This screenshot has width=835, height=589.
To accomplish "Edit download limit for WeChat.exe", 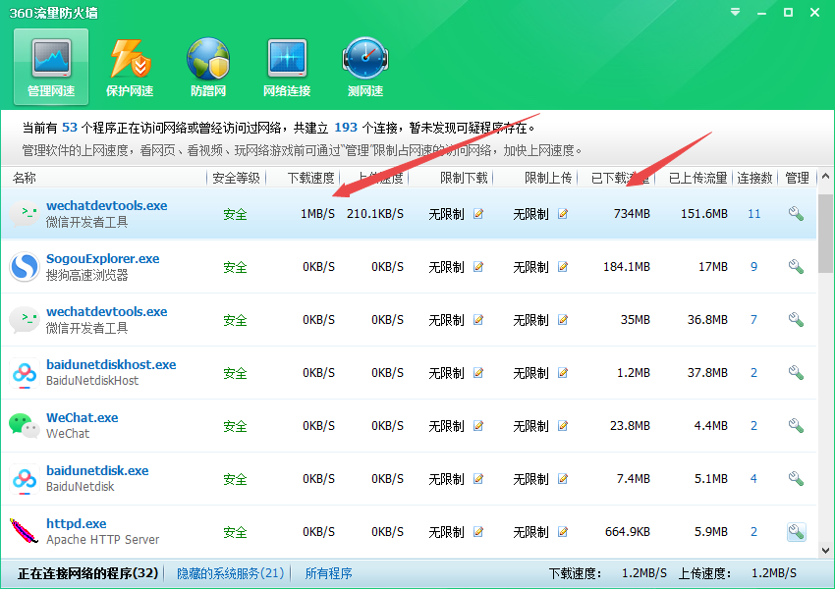I will [478, 426].
